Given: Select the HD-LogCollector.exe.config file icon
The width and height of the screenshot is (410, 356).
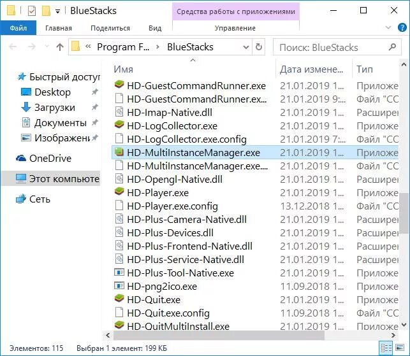Looking at the screenshot, I should pyautogui.click(x=119, y=139).
